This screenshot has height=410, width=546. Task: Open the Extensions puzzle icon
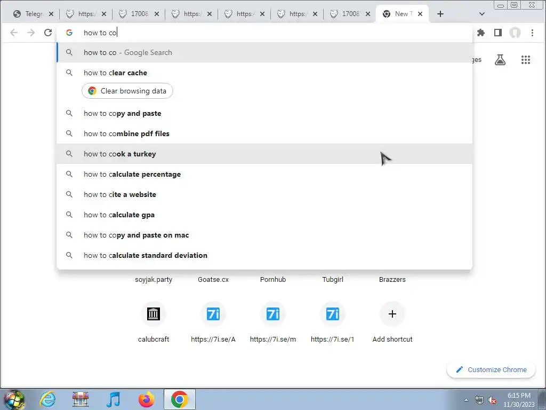click(x=481, y=33)
